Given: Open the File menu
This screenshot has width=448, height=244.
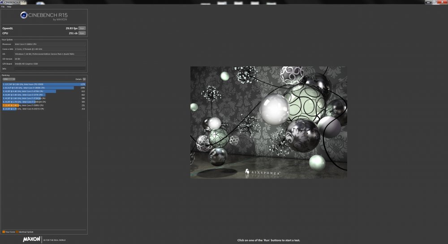Looking at the screenshot, I should tap(3, 7).
